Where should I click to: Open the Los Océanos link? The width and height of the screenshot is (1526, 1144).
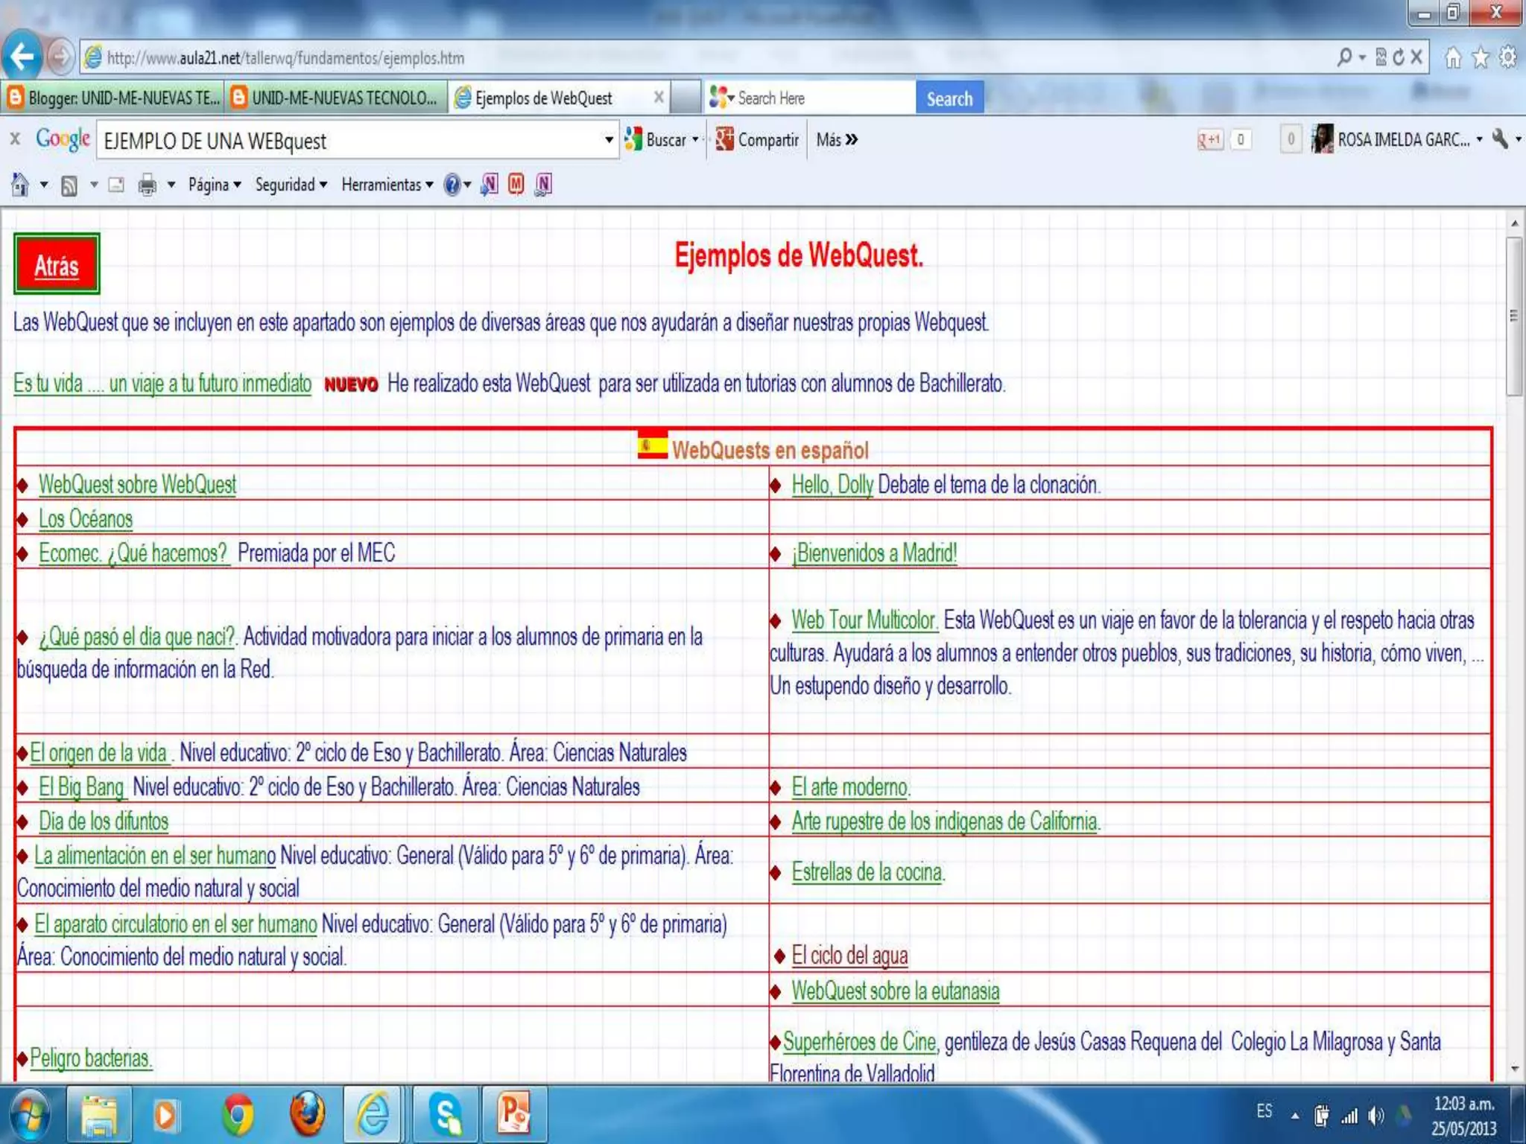86,518
